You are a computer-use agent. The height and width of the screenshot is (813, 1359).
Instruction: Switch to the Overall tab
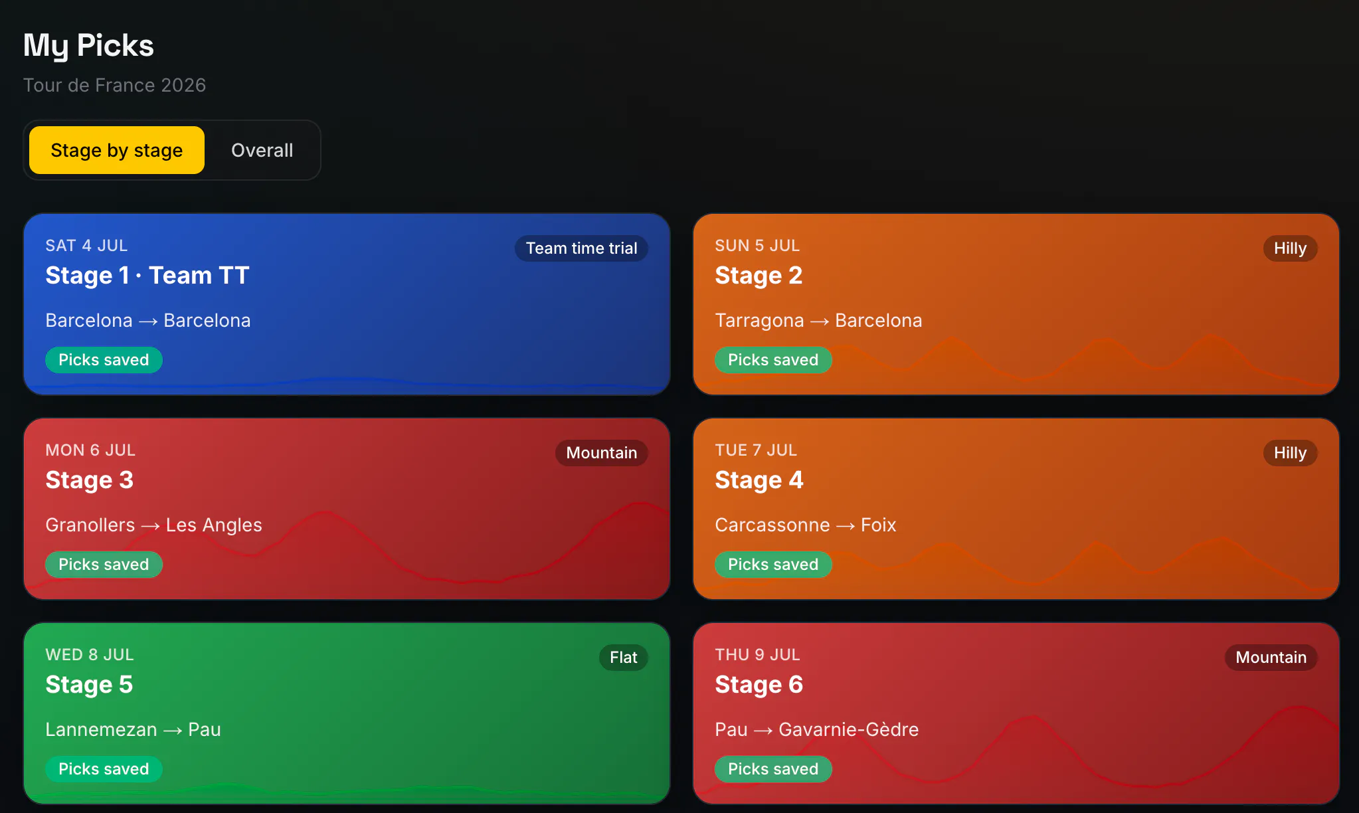click(262, 150)
